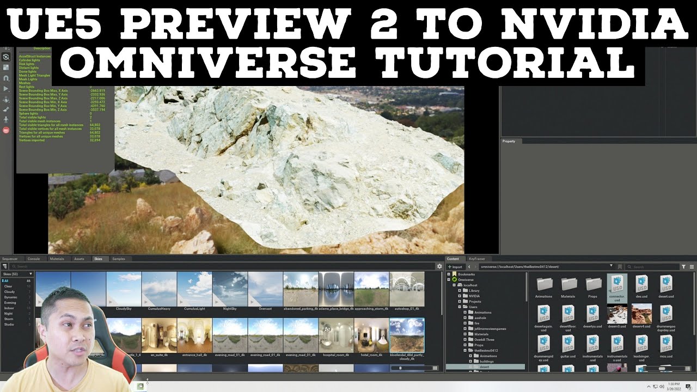Collapse the Bookmarks tree node
The width and height of the screenshot is (697, 392).
click(x=449, y=274)
